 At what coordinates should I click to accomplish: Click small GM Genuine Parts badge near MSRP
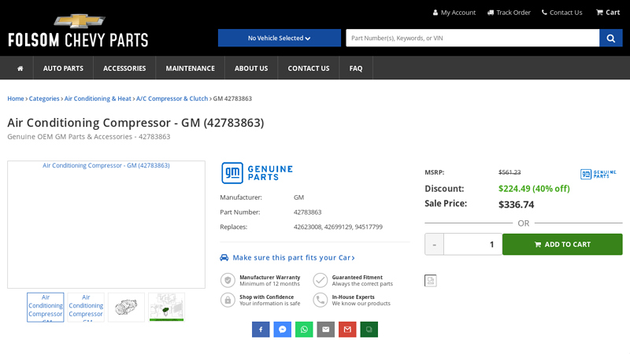click(x=598, y=174)
